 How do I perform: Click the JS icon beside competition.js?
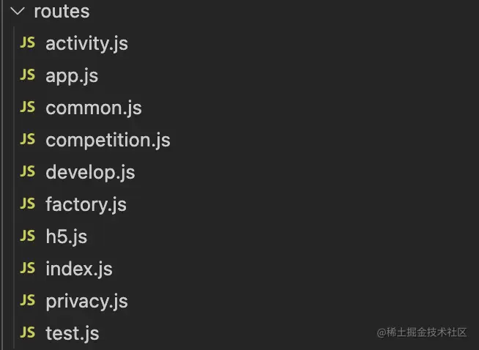tap(28, 139)
